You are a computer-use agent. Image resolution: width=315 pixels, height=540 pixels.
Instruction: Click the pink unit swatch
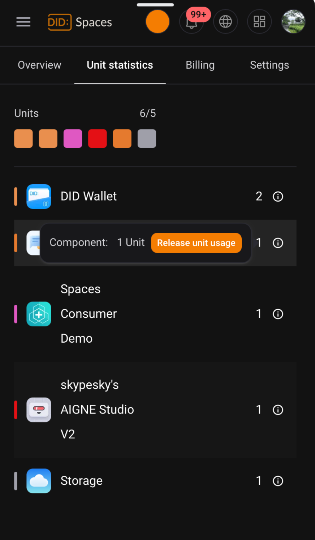point(73,139)
